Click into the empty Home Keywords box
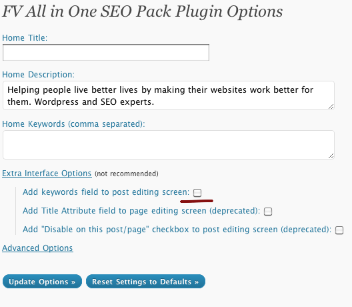 coord(169,145)
